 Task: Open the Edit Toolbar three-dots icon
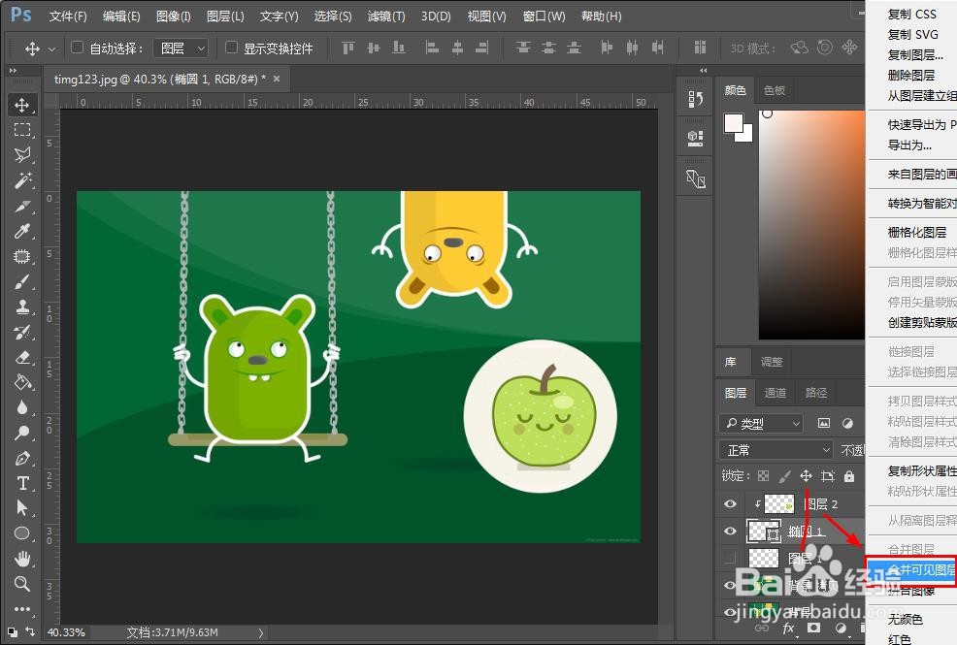22,608
